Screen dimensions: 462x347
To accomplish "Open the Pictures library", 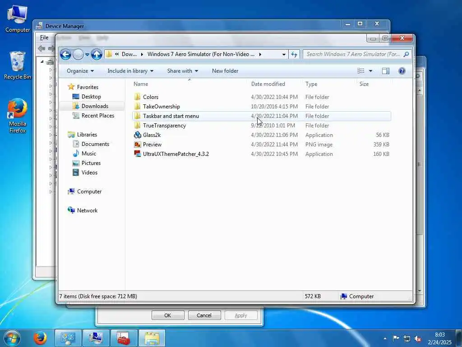I will pos(91,163).
